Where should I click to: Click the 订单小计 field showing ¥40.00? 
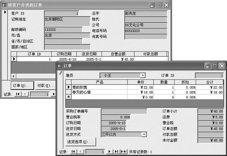(210, 112)
